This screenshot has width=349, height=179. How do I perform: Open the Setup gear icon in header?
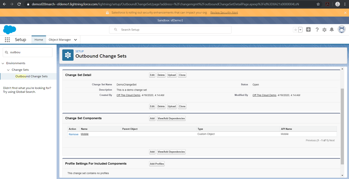[x=324, y=30]
